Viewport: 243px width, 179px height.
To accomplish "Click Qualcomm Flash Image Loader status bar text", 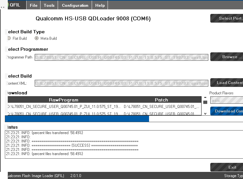I will point(36,176).
